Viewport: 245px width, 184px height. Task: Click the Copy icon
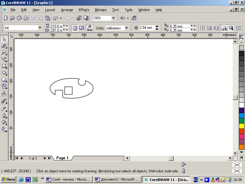41,18
